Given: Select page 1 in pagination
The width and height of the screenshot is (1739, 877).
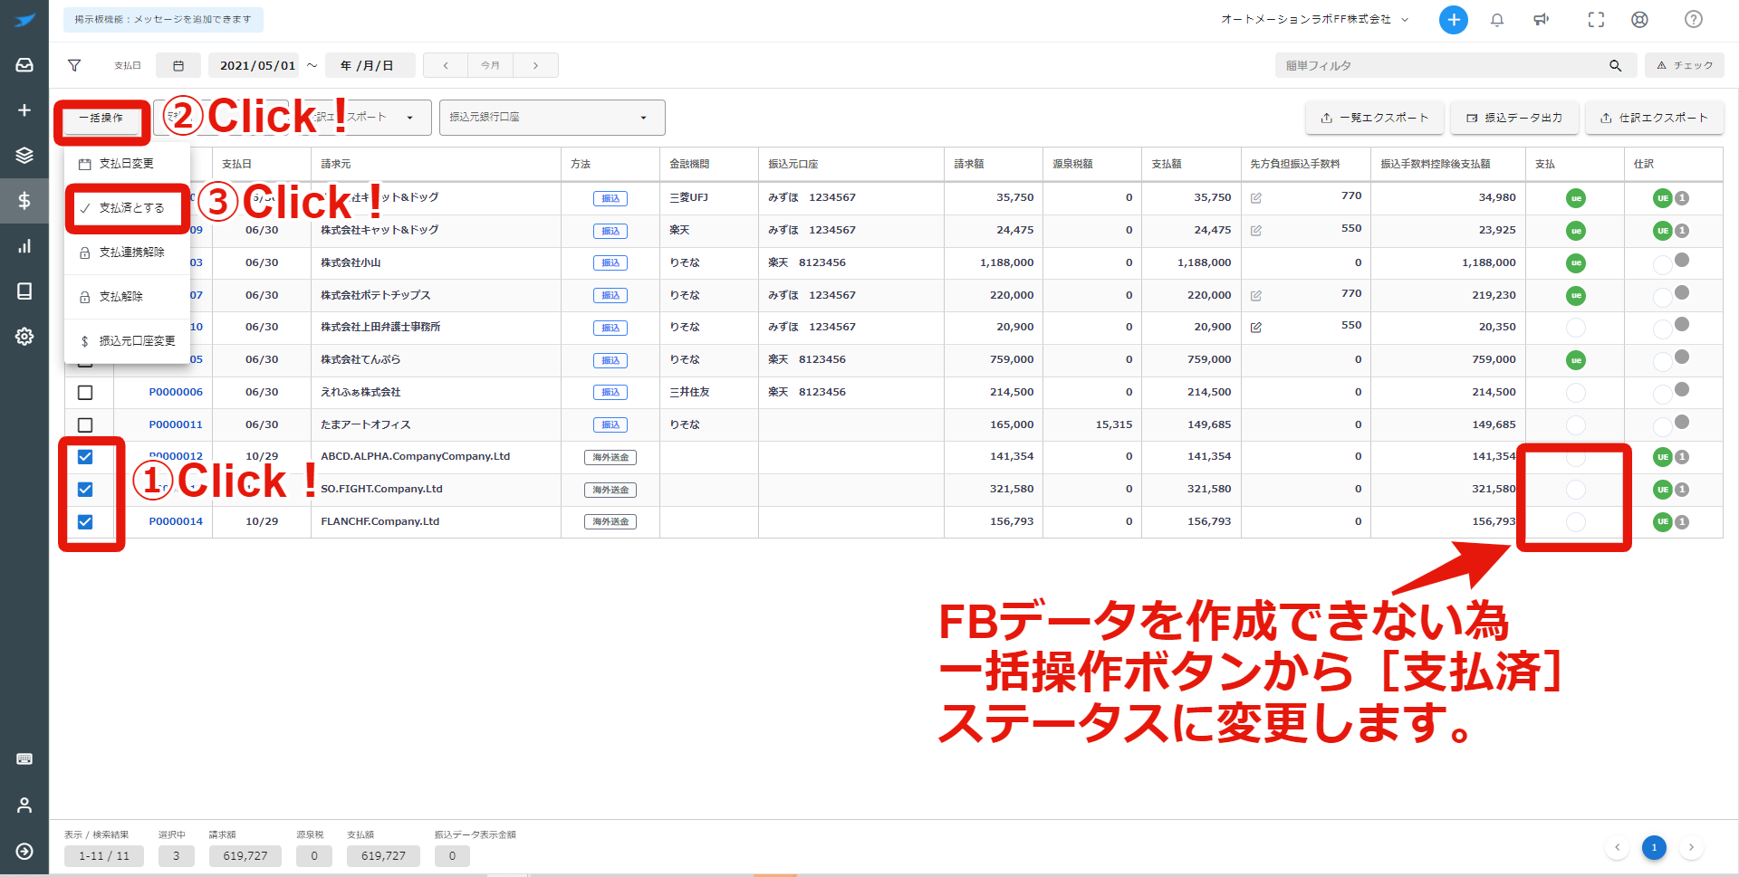Looking at the screenshot, I should coord(1654,848).
